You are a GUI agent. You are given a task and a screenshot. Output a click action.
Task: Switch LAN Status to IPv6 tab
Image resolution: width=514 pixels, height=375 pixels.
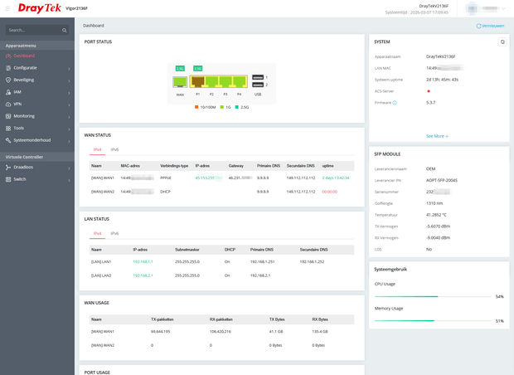click(114, 234)
